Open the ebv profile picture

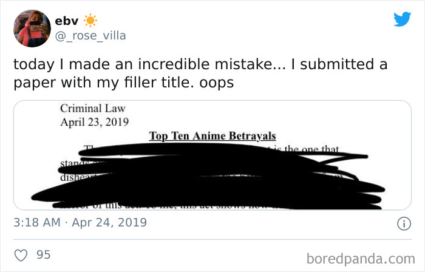32,29
